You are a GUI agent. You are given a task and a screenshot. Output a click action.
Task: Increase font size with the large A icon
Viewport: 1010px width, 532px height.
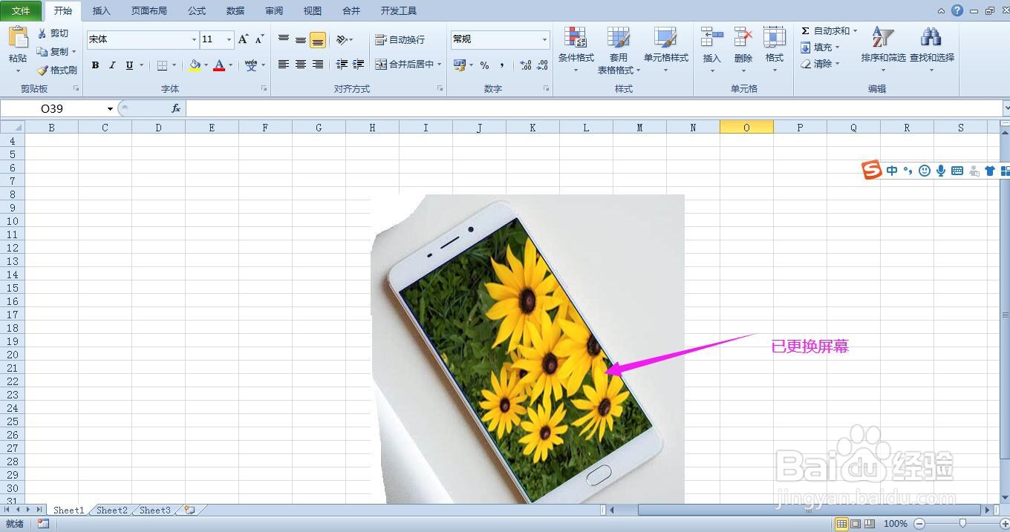(243, 39)
